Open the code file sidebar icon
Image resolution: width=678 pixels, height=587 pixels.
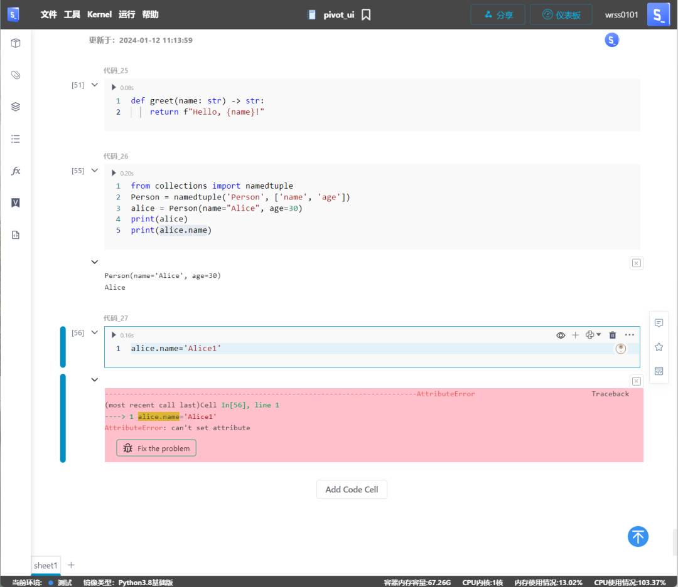(16, 235)
